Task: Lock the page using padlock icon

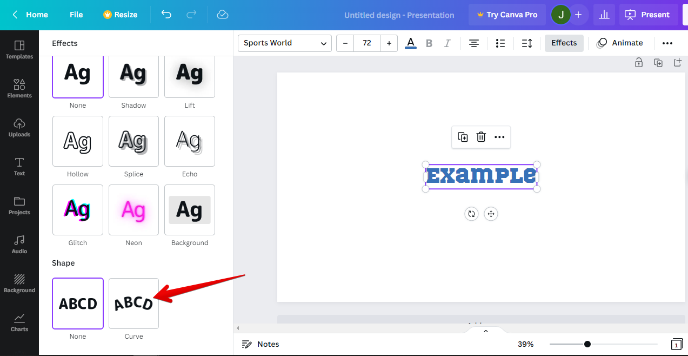Action: coord(639,63)
